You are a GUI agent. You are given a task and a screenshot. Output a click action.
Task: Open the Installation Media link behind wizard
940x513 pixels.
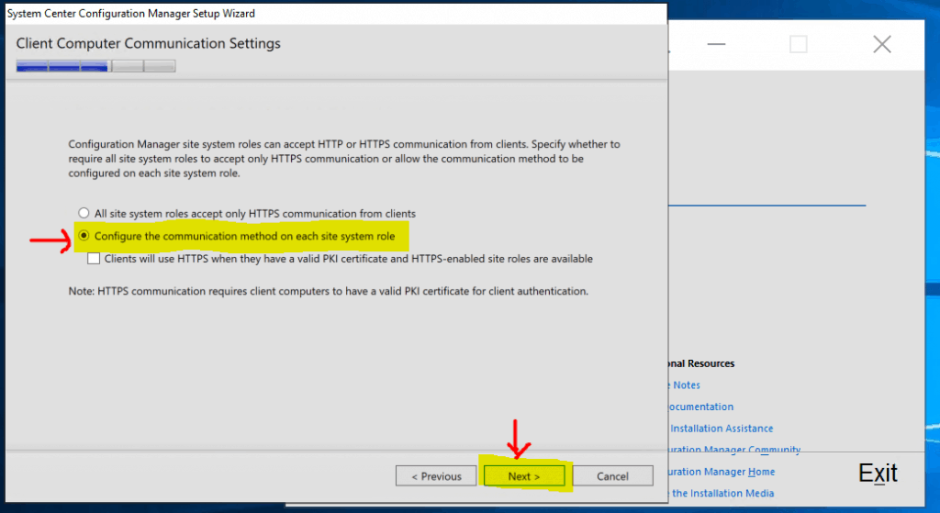[722, 493]
